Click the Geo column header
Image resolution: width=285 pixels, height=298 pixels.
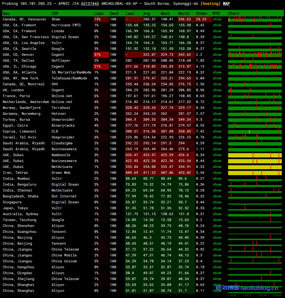point(6,13)
